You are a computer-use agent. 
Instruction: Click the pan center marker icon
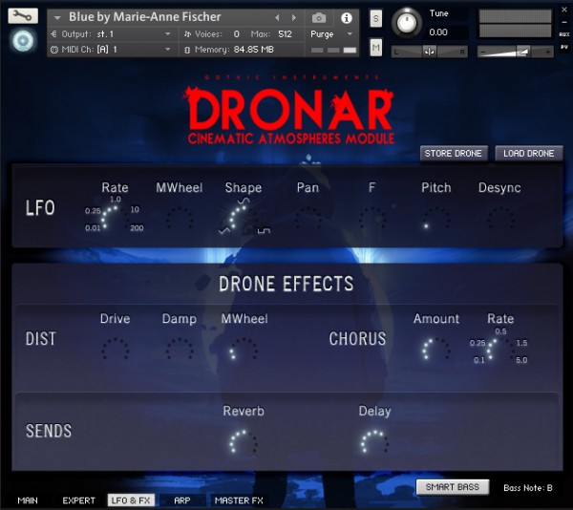(430, 52)
